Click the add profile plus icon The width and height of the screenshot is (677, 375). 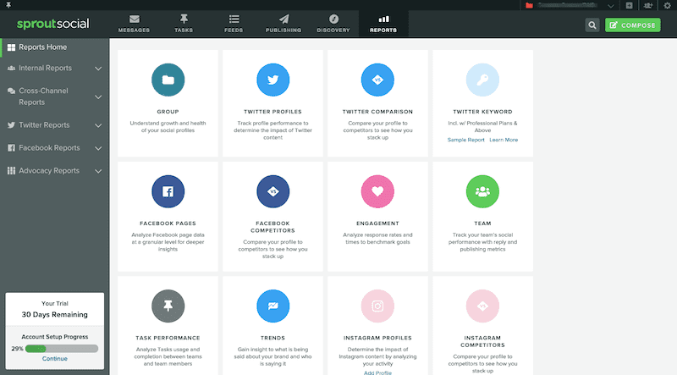pos(629,5)
